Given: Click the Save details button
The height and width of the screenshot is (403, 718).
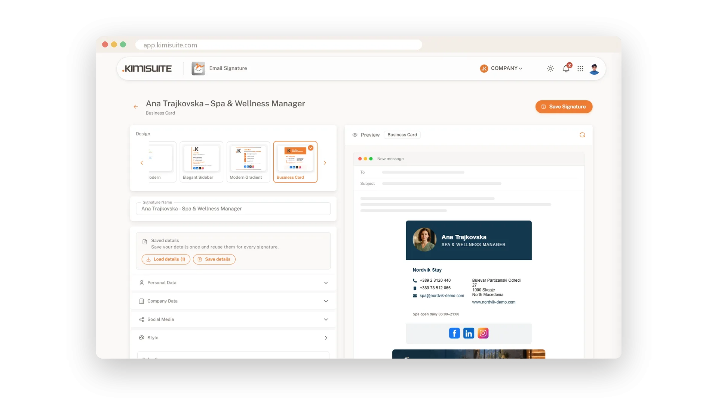Looking at the screenshot, I should tap(214, 259).
